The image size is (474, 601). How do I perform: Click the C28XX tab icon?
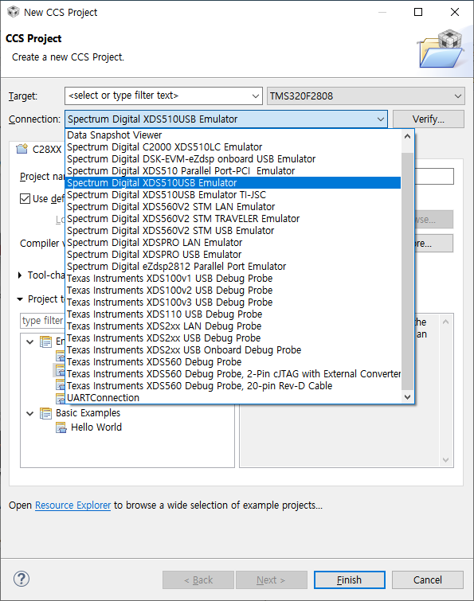click(x=22, y=149)
